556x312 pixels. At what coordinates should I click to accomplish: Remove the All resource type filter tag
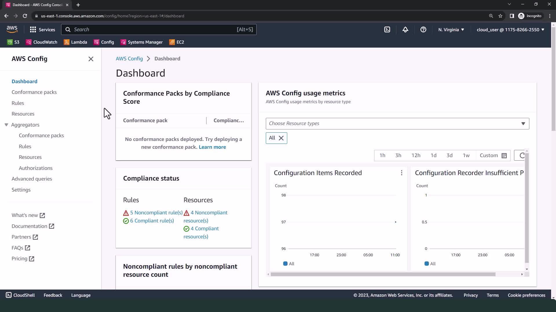tap(281, 138)
